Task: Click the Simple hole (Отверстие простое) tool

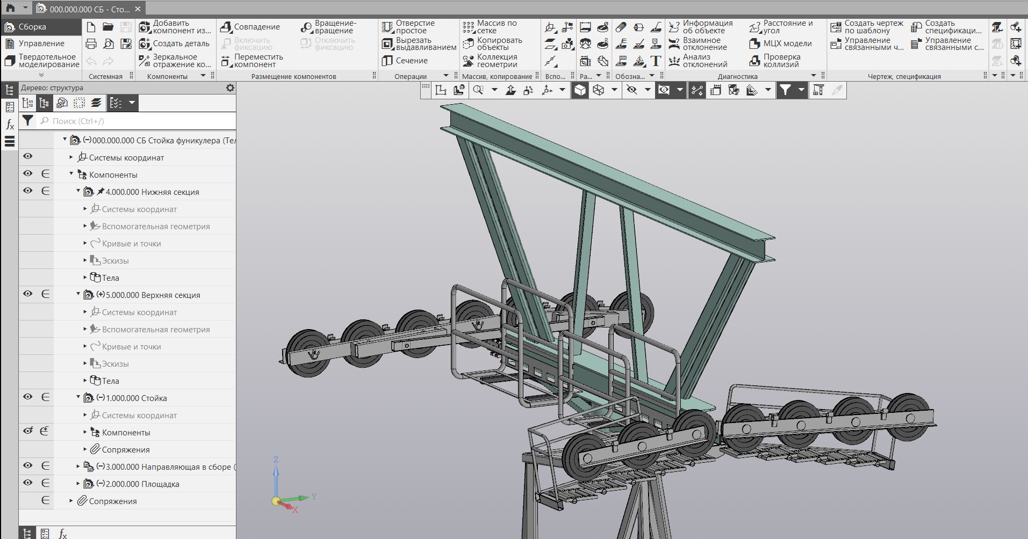Action: [387, 27]
